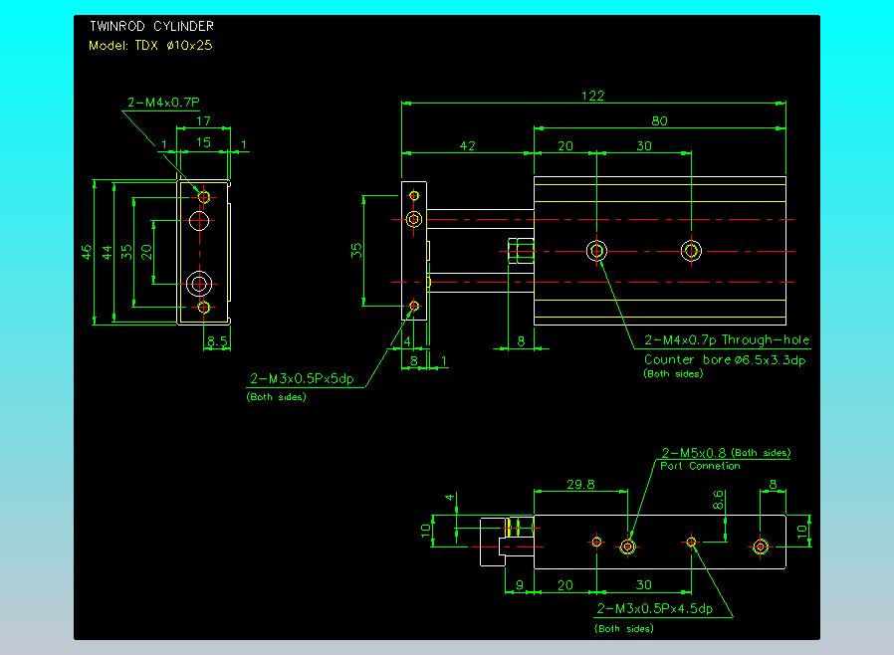Click "(Both sides)" under the Counter bore note

(673, 374)
